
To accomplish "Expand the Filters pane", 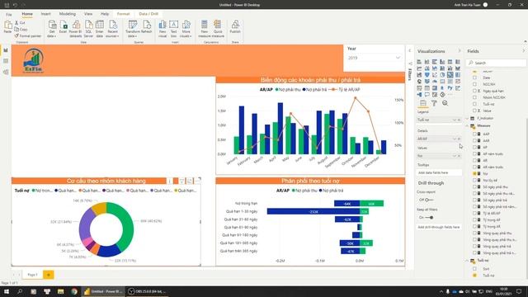I will [410, 50].
